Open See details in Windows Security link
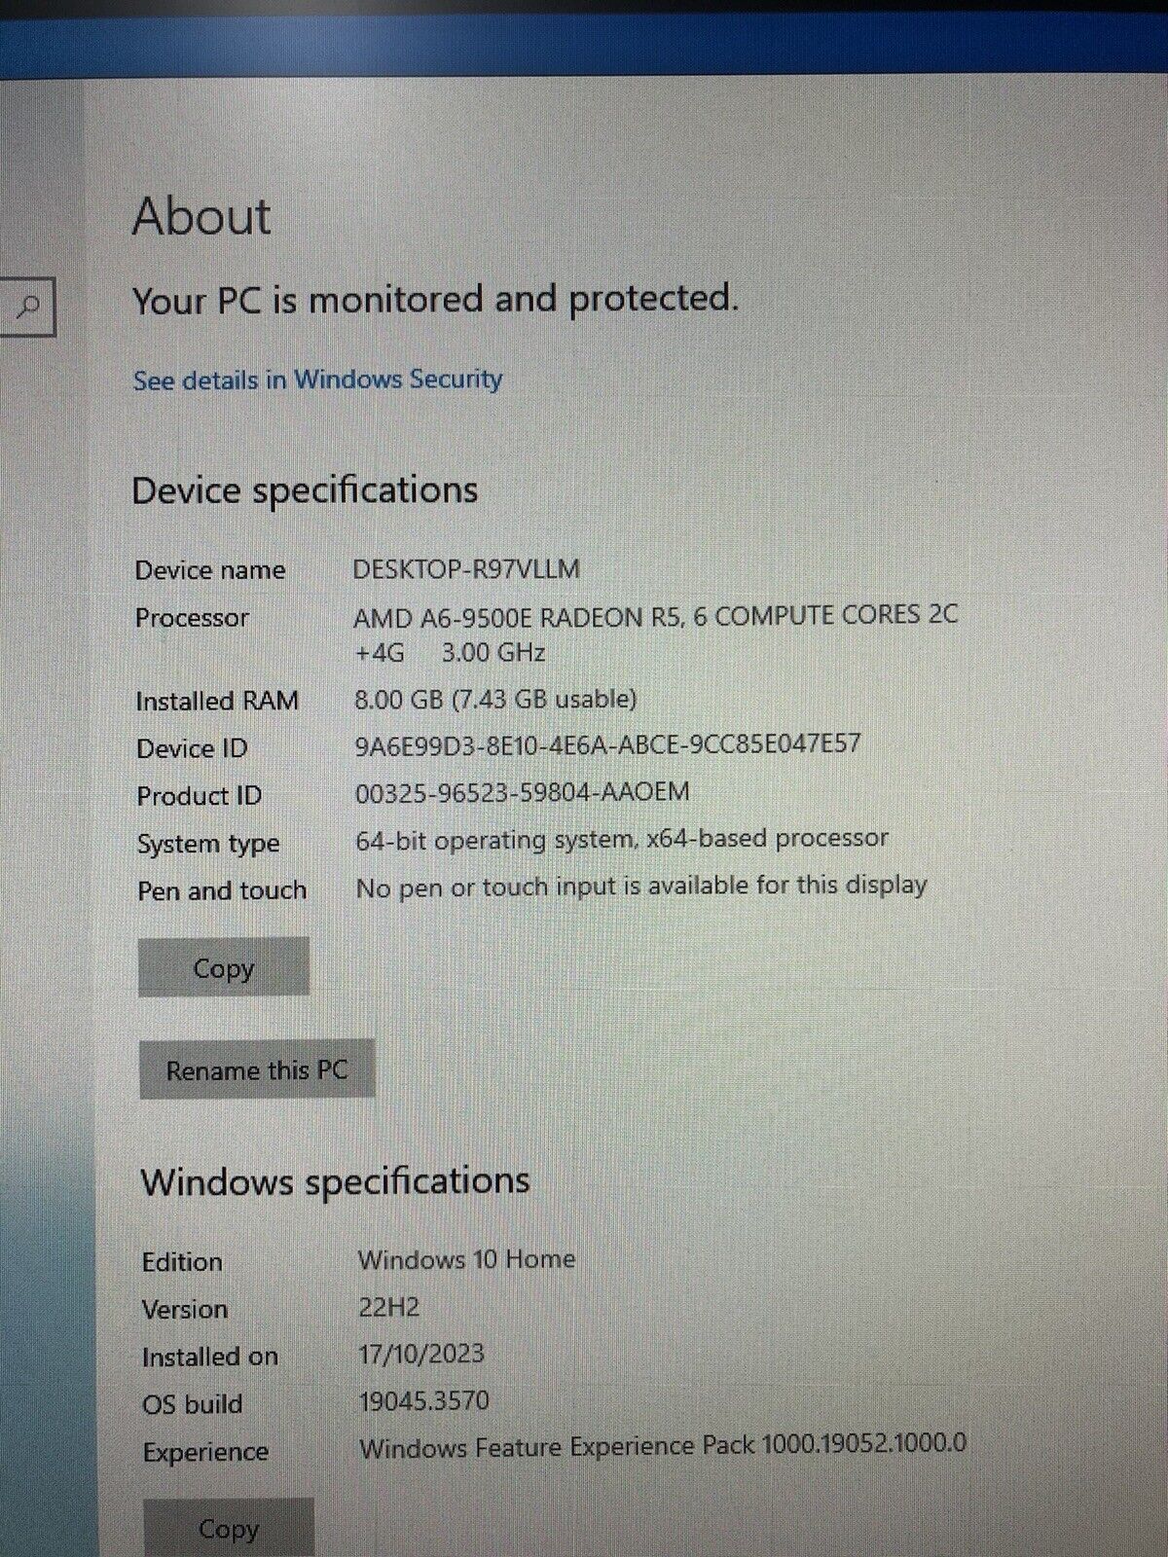Screen dimensions: 1168x1557 click(317, 380)
